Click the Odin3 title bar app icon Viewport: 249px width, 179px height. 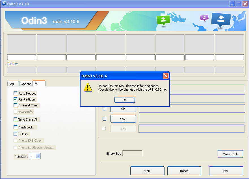pos(4,3)
